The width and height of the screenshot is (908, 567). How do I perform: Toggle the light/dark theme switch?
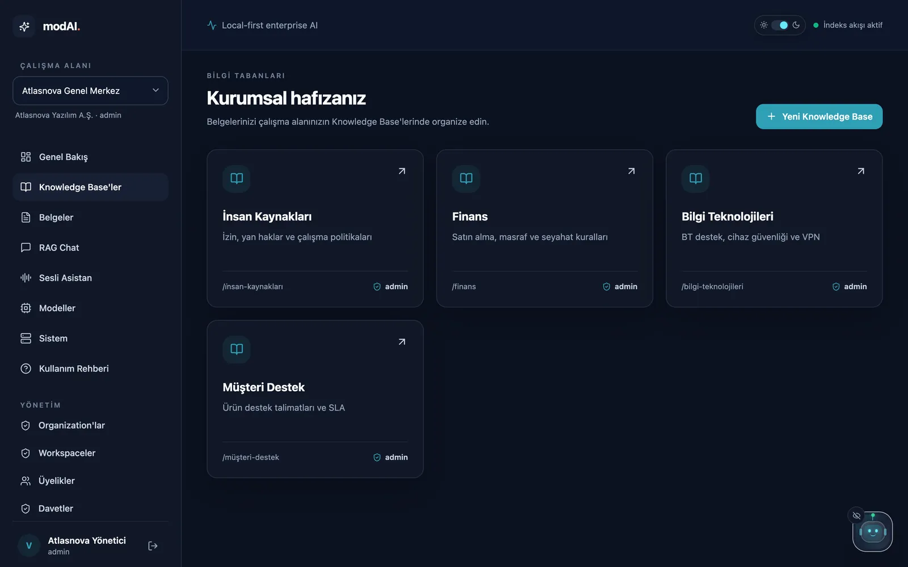click(780, 25)
